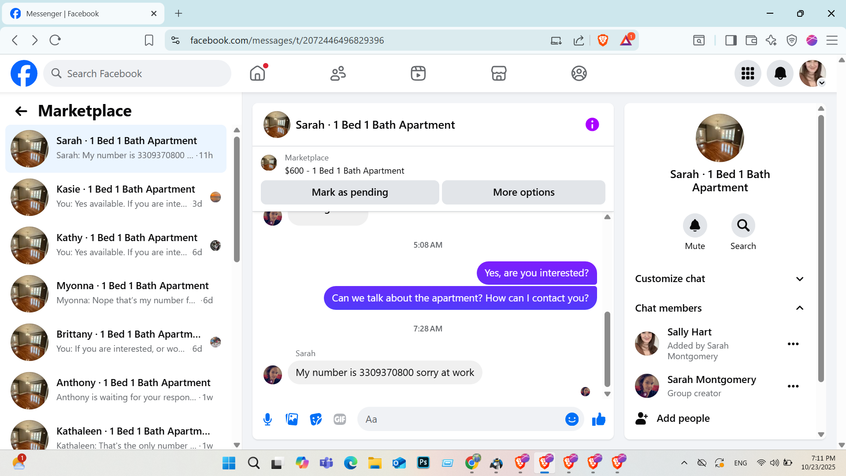Click the voice clip microphone icon
The height and width of the screenshot is (476, 846).
(267, 419)
